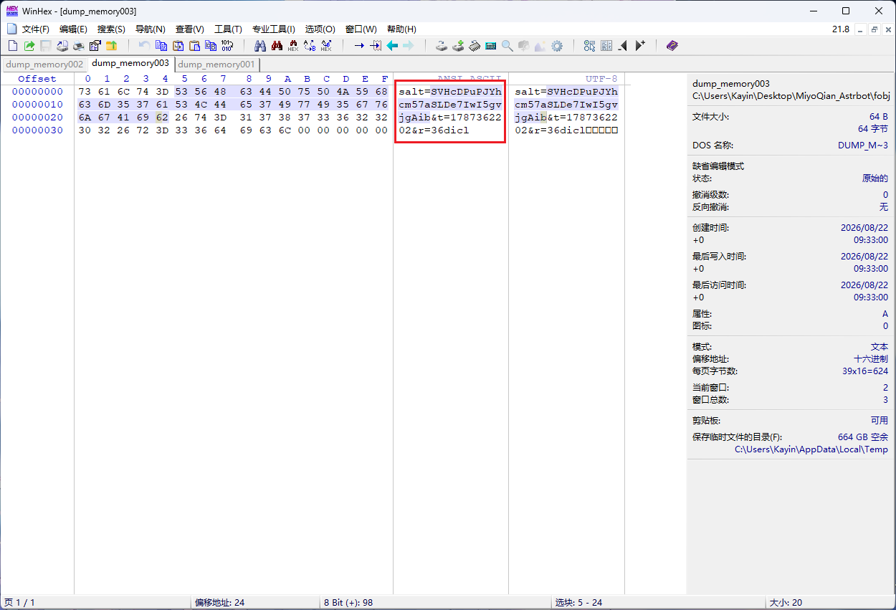
Task: Click status bar entry '大小: 20'
Action: [x=786, y=603]
